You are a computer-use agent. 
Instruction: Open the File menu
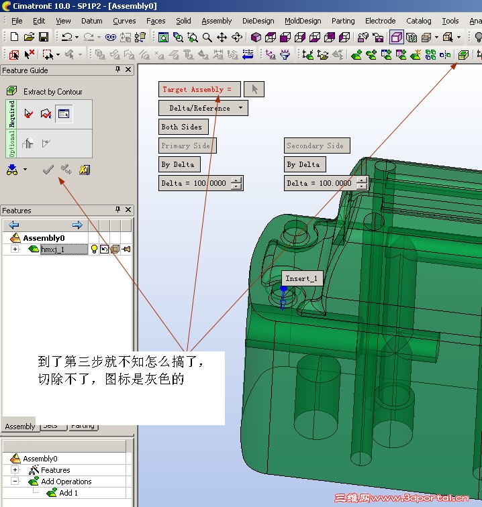click(x=17, y=21)
